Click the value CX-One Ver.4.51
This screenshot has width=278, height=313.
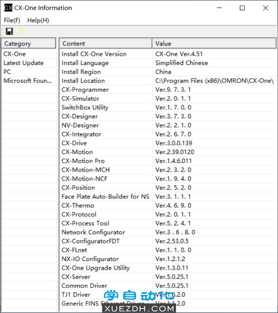(x=179, y=54)
